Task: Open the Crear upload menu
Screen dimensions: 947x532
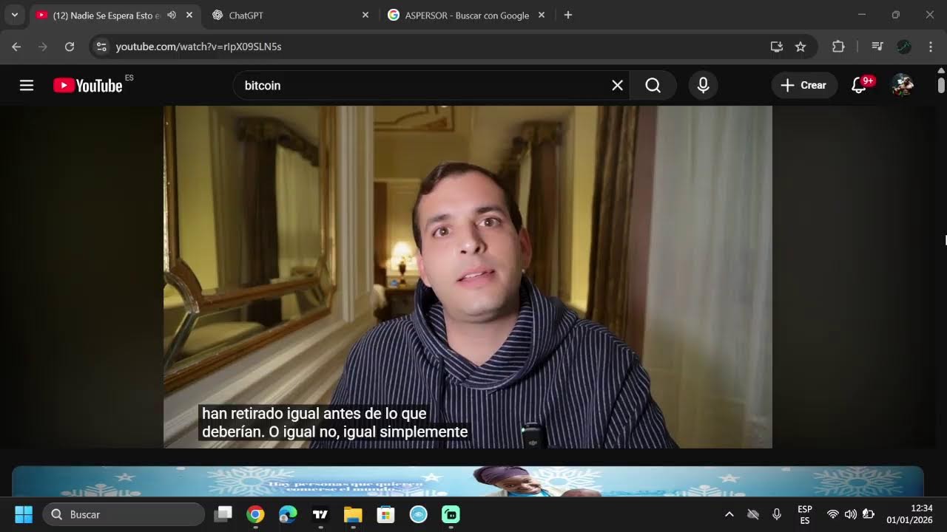Action: point(804,86)
